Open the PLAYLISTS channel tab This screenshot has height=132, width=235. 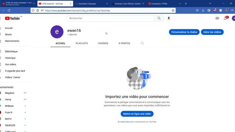coord(82,43)
